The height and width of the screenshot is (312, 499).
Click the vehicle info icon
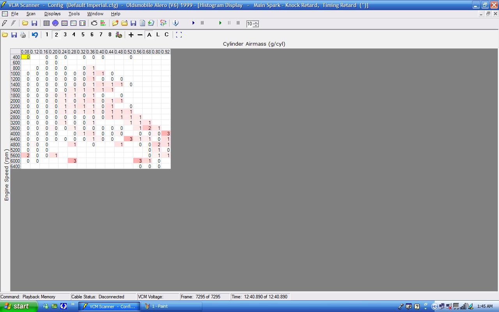pyautogui.click(x=175, y=23)
